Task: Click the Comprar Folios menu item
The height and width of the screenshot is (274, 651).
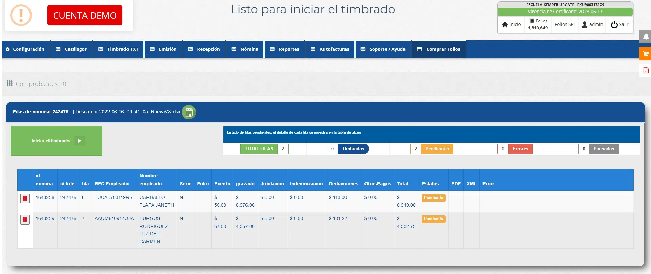Action: pos(439,49)
